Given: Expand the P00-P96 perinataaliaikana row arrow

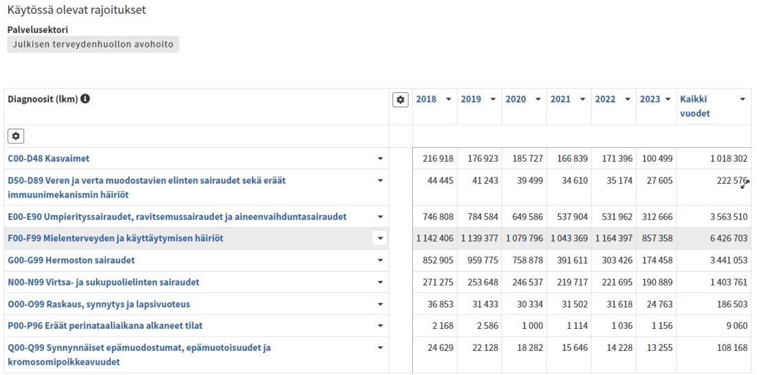Looking at the screenshot, I should (381, 325).
